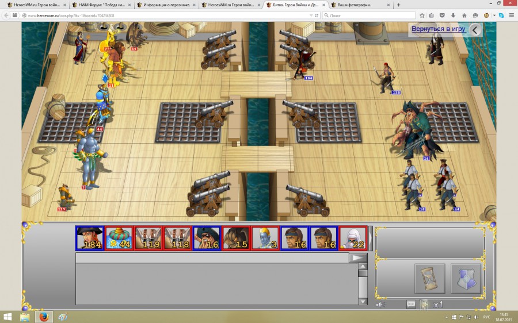Close the active Битва tab

point(323,5)
